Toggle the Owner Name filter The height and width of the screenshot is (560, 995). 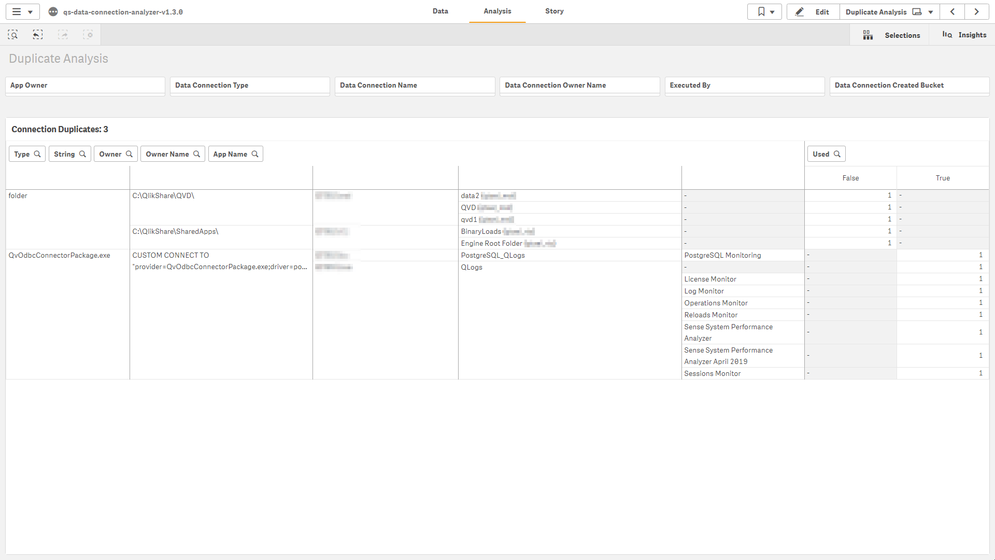pos(174,154)
